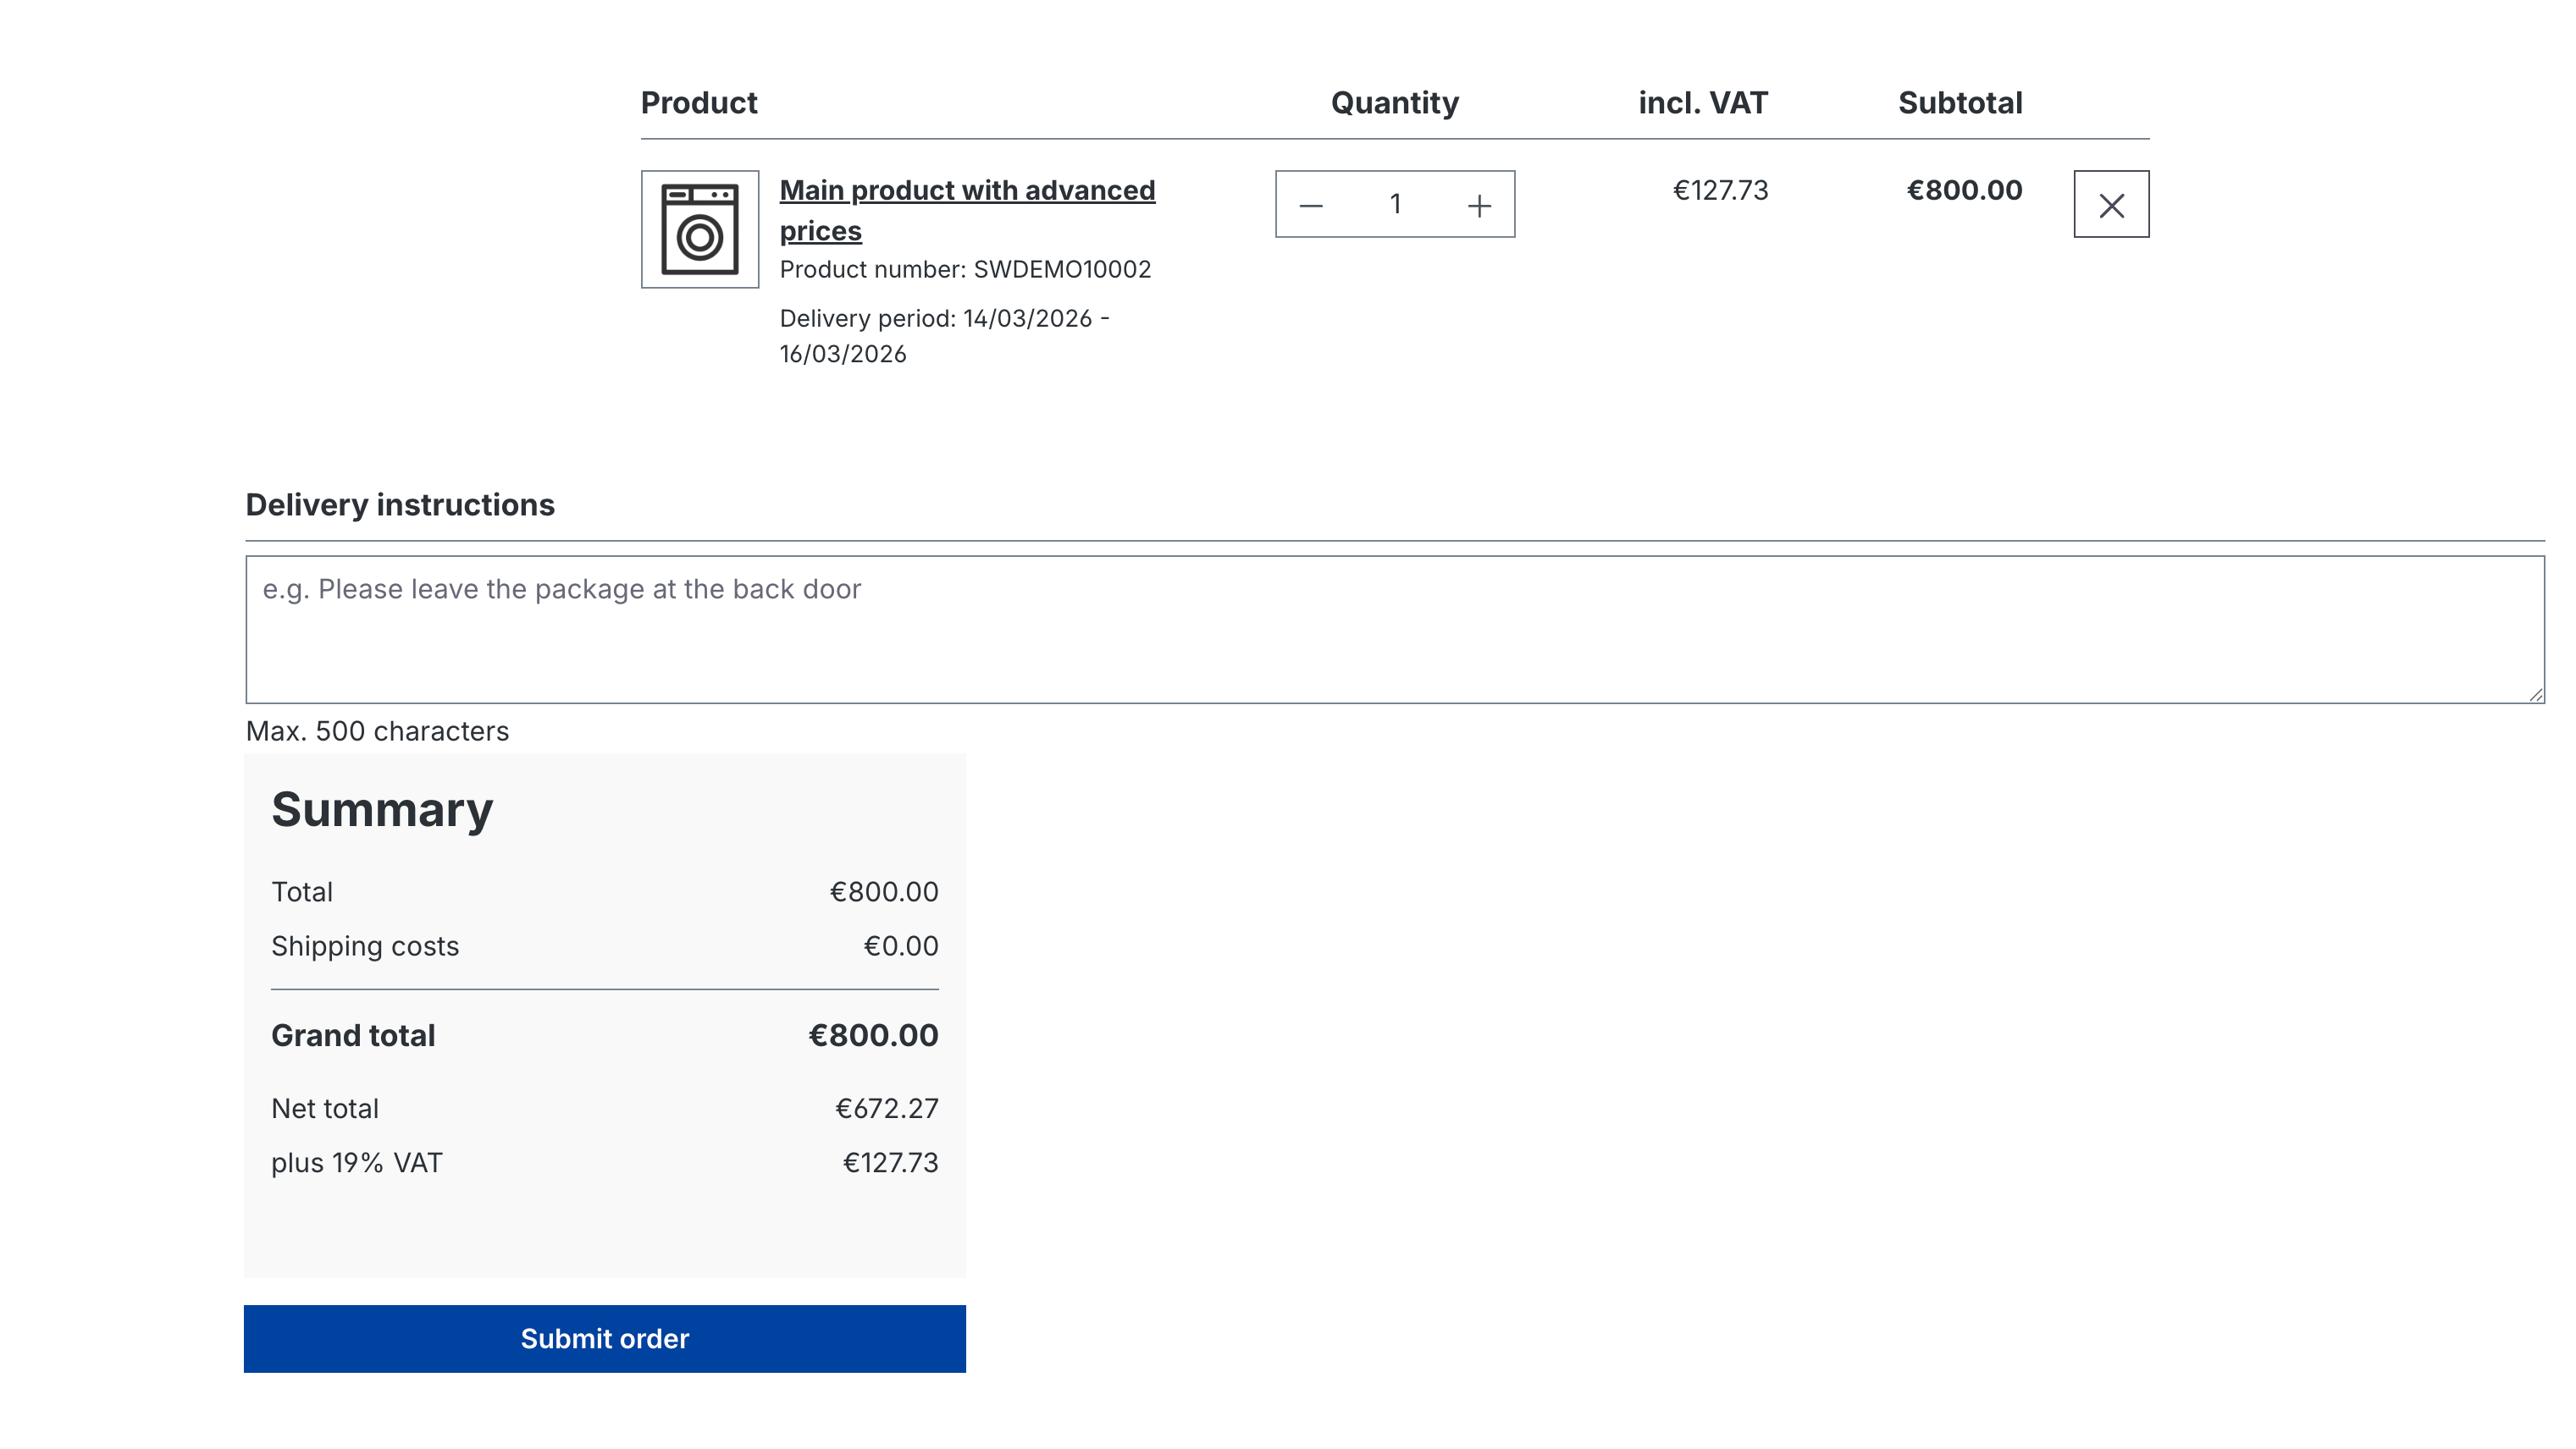Click the Delivery instructions heading

[399, 504]
